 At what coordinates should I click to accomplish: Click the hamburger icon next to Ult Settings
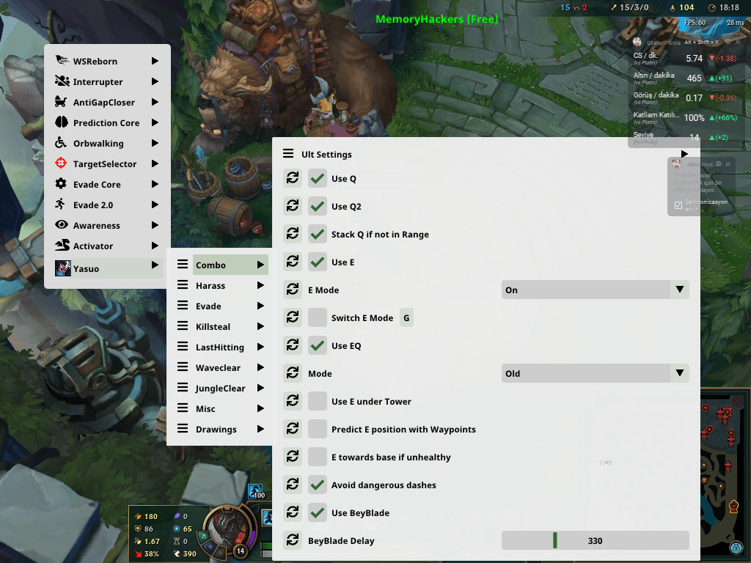(287, 154)
